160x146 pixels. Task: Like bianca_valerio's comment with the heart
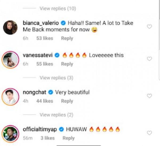150,27
